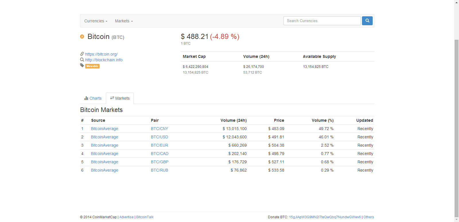Image resolution: width=459 pixels, height=222 pixels.
Task: Open BitcoinAverage source in row 3
Action: tap(104, 145)
